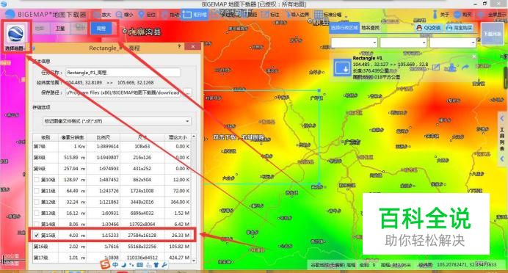Open the second administrative region dropdown

point(403,43)
